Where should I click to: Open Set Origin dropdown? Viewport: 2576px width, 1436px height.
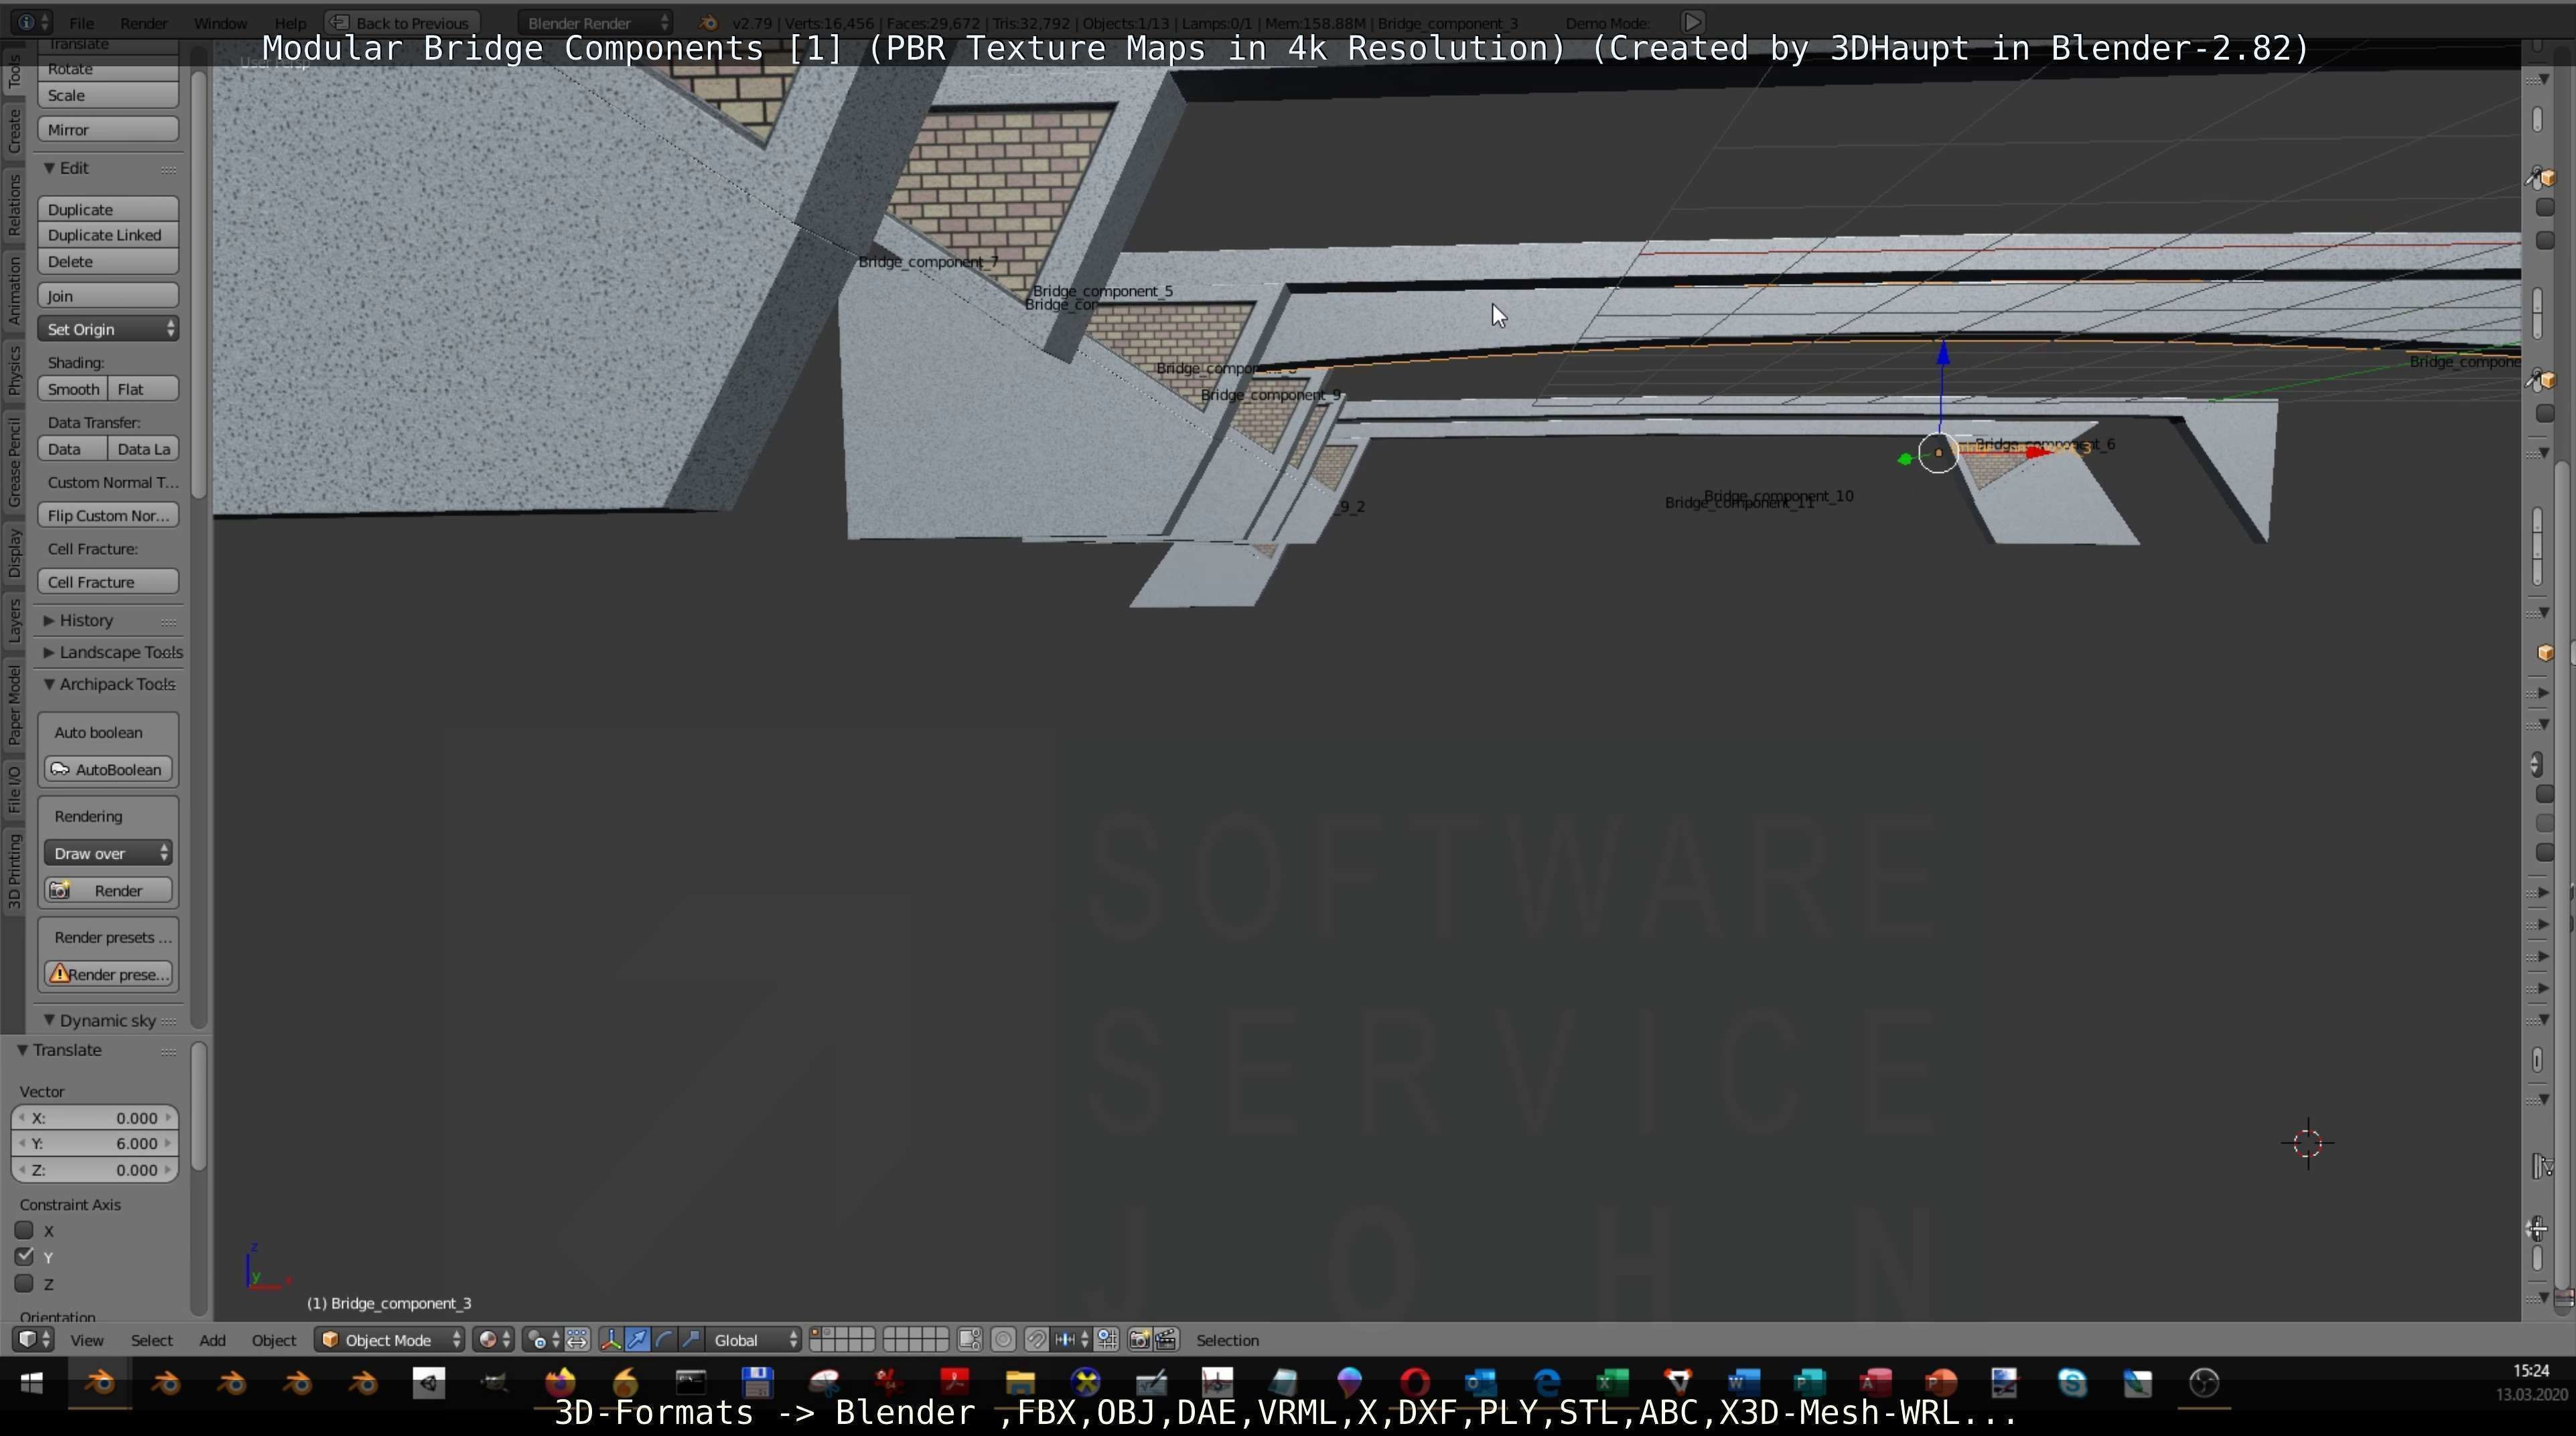pyautogui.click(x=108, y=329)
